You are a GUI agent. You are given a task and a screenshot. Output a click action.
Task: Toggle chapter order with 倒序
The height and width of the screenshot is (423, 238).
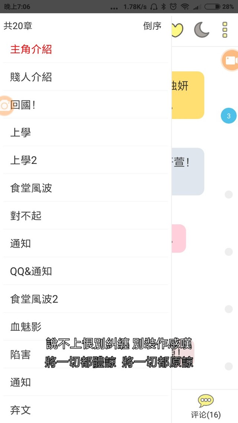click(x=152, y=26)
